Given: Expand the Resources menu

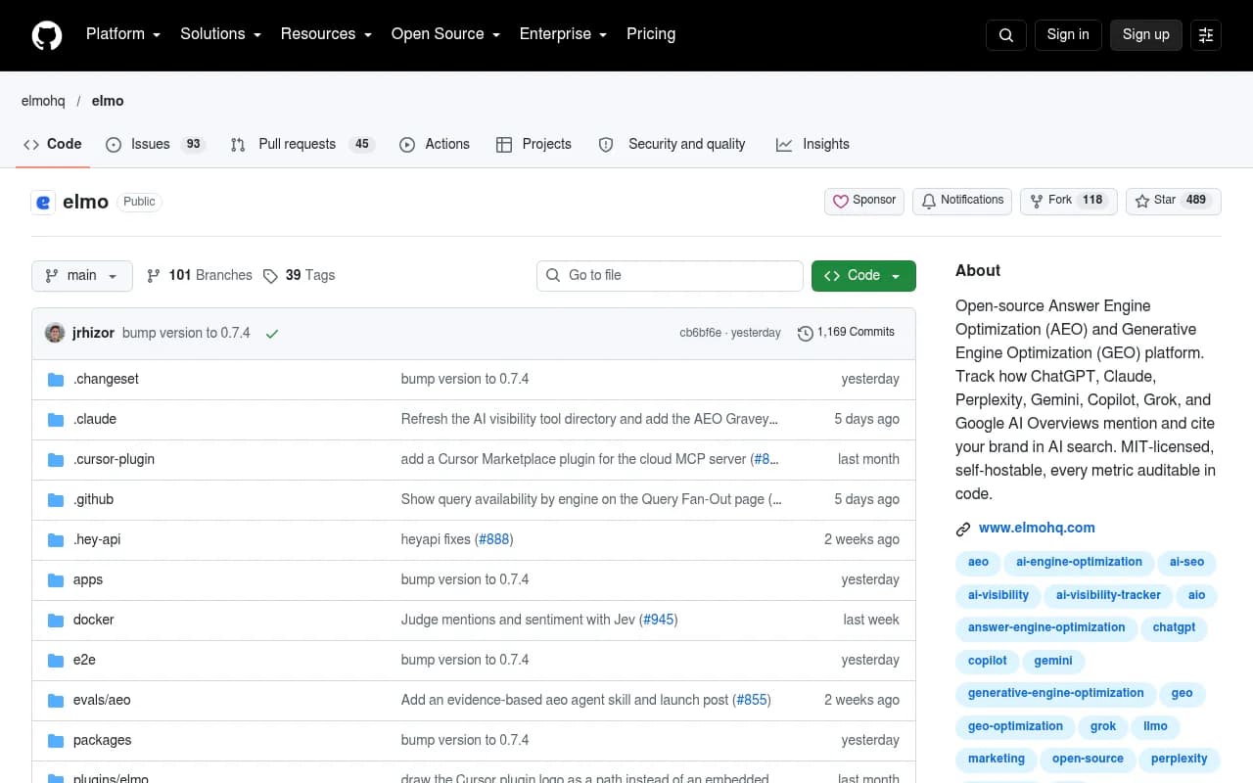Looking at the screenshot, I should (326, 34).
